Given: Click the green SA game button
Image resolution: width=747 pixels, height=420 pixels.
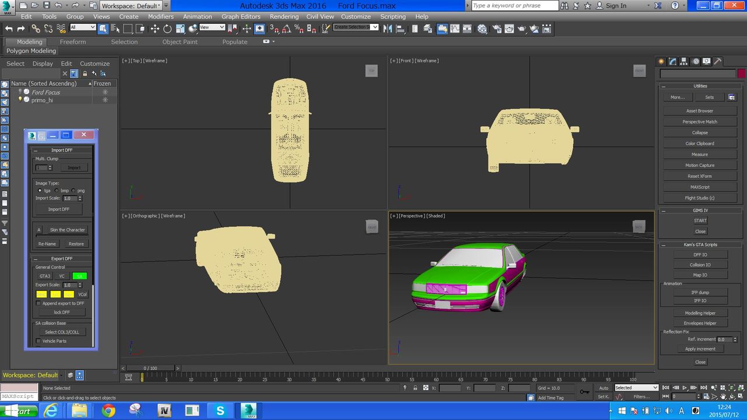Looking at the screenshot, I should (79, 276).
